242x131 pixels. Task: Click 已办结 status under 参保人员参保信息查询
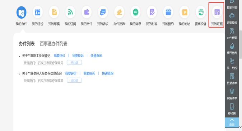pyautogui.click(x=74, y=81)
